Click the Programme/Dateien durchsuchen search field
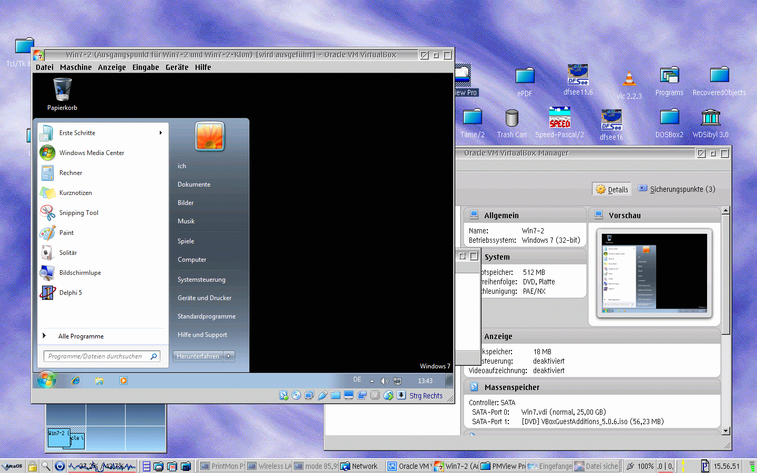Screen dimensions: 757x473 point(102,356)
